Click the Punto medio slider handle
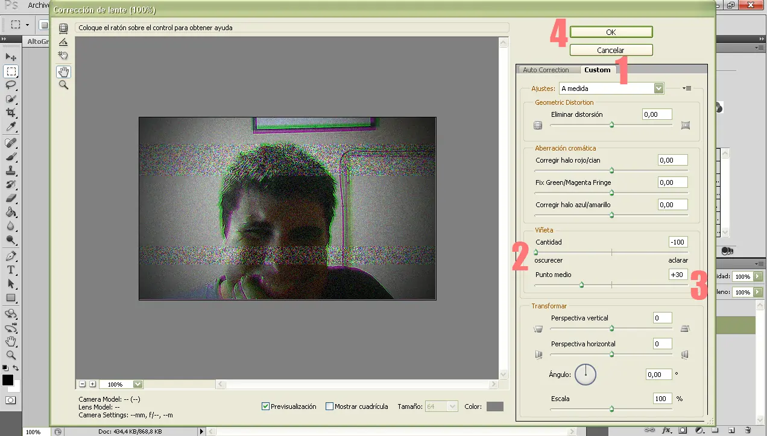Viewport: 767px width, 436px height. [582, 284]
